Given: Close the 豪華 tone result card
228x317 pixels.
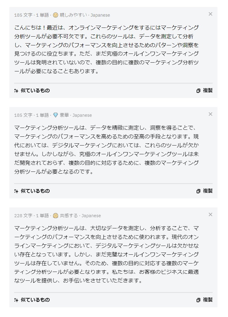Looking at the screenshot, I should click(211, 114).
